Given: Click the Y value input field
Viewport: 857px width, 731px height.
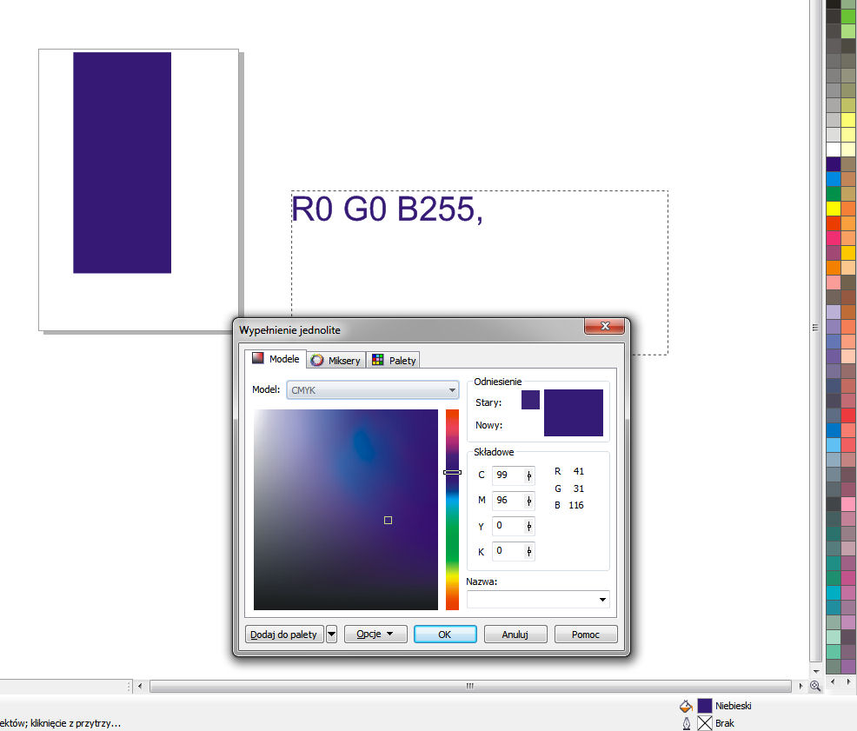Looking at the screenshot, I should coord(508,526).
